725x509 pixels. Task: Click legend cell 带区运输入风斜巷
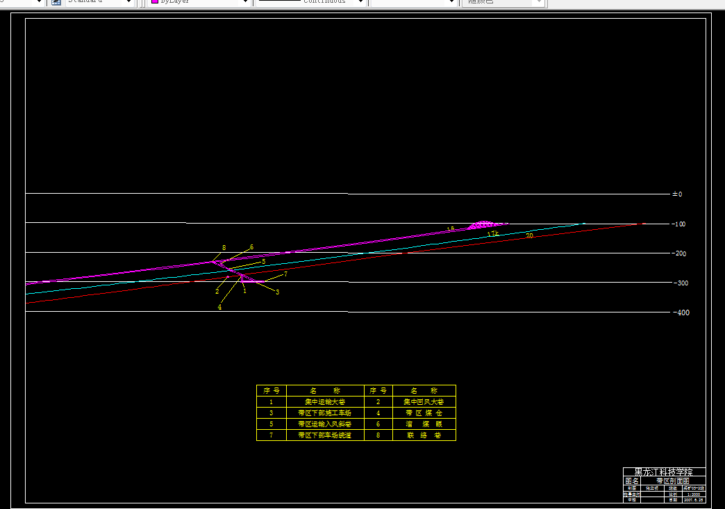pos(325,424)
